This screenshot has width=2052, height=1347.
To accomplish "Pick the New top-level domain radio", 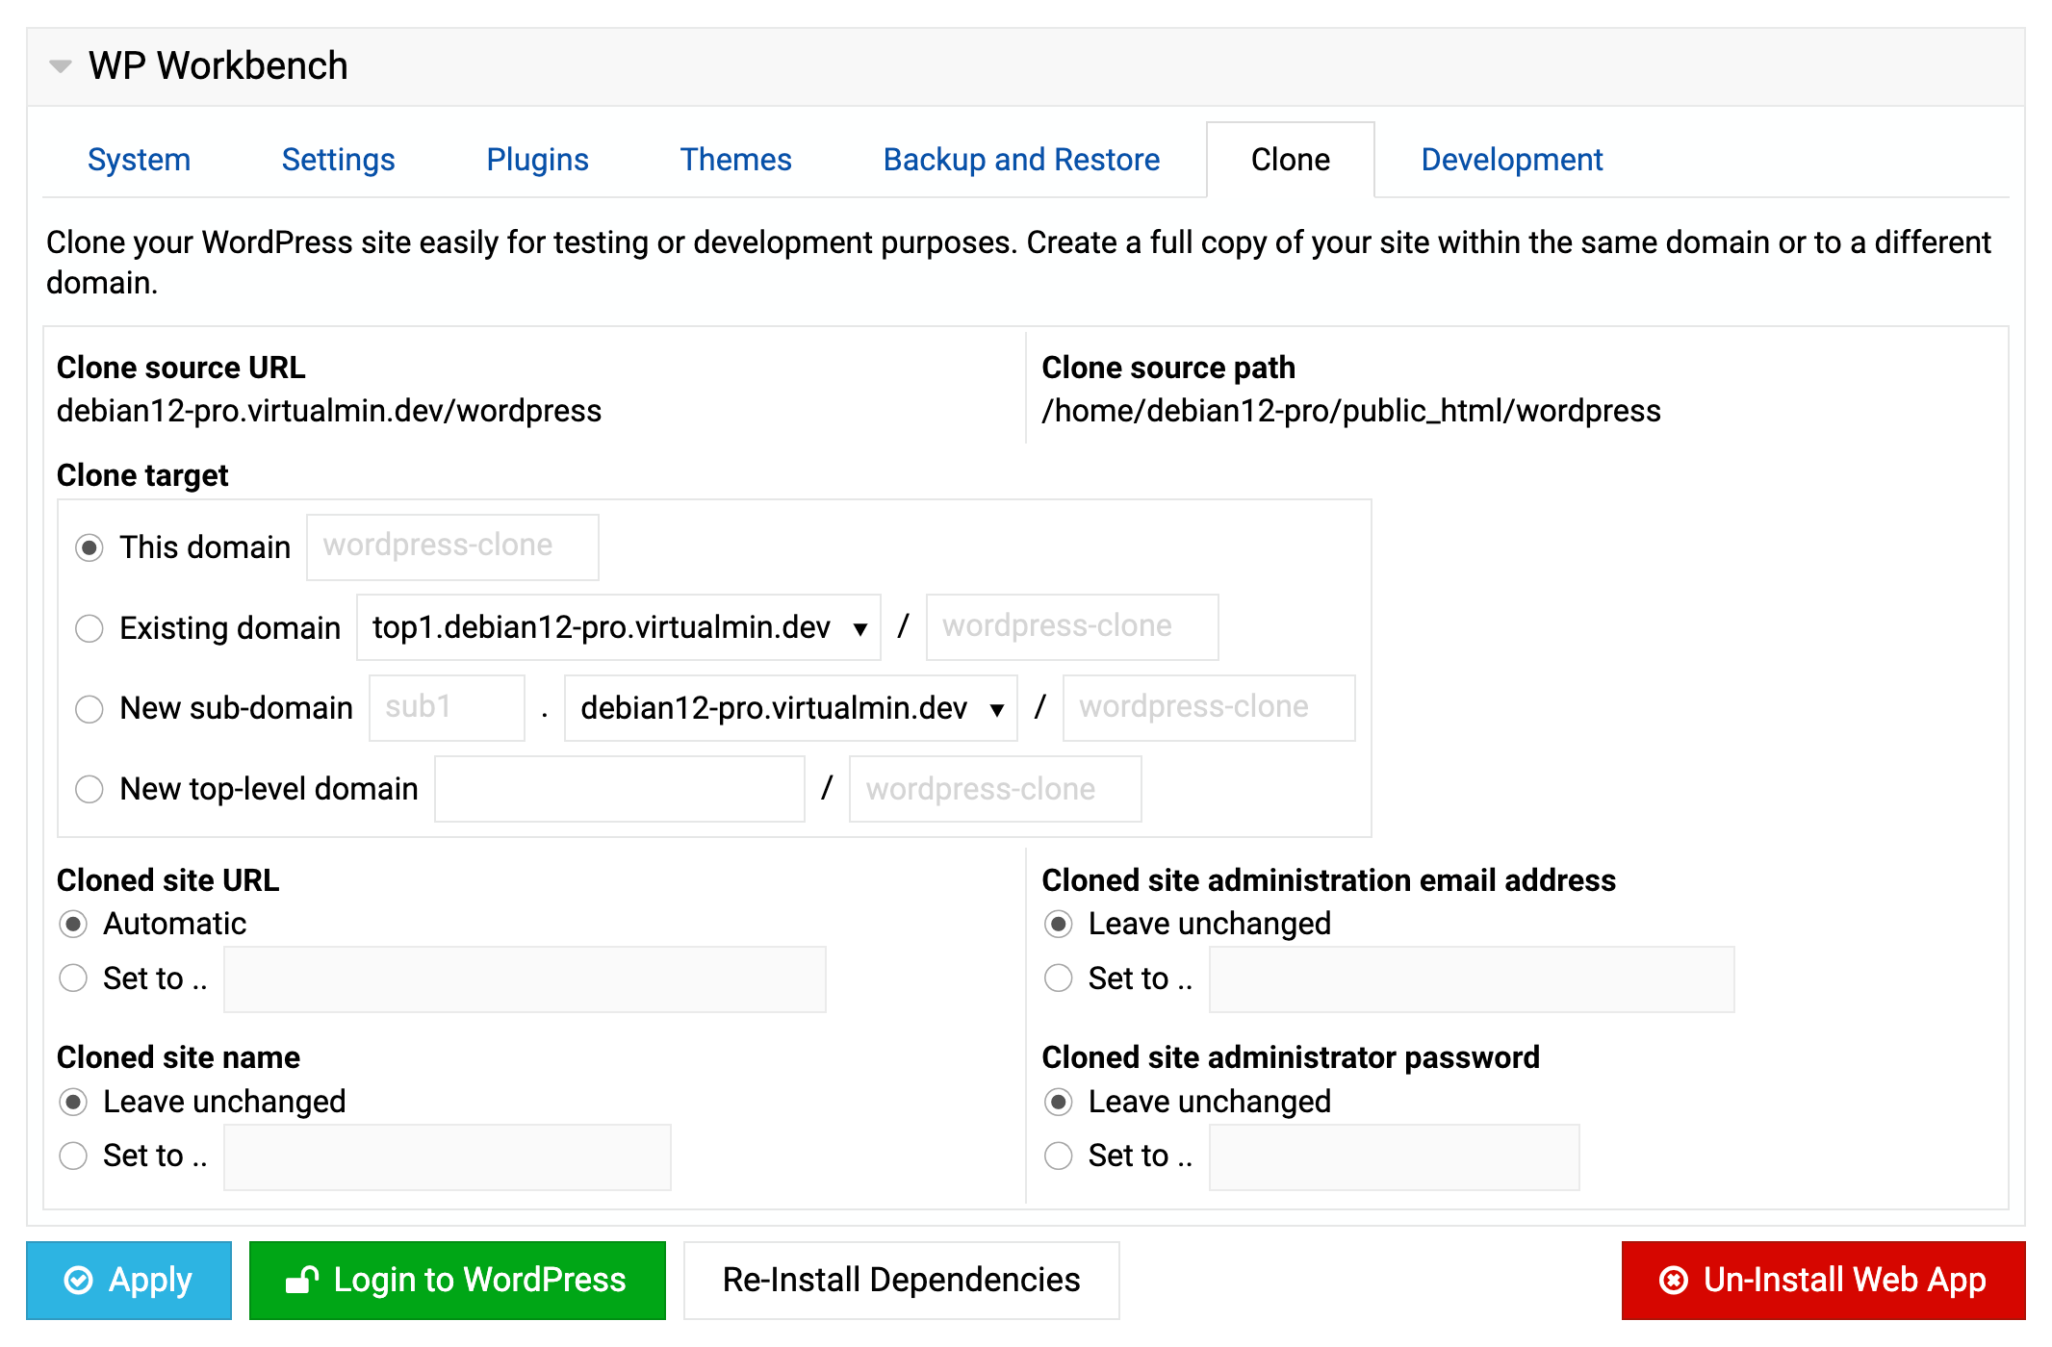I will pos(90,790).
